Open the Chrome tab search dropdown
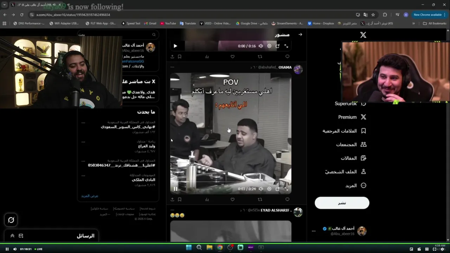The width and height of the screenshot is (450, 253). 5,5
